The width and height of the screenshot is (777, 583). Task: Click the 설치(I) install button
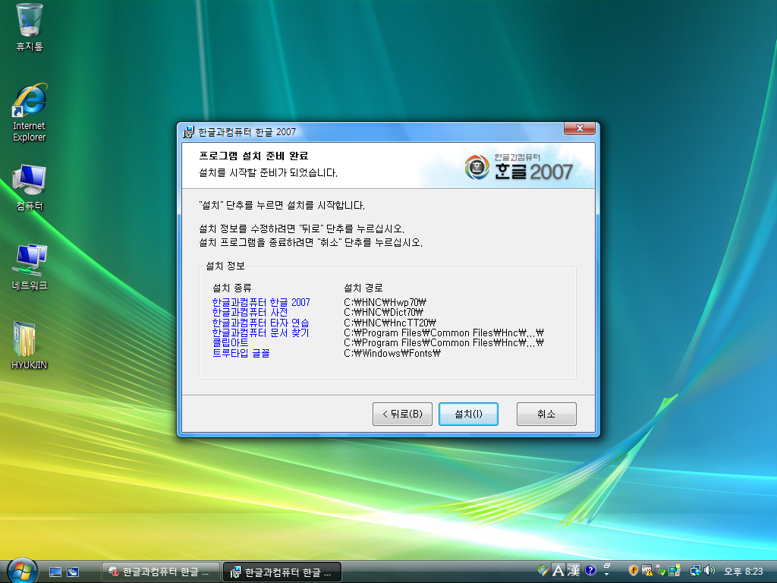pyautogui.click(x=468, y=414)
